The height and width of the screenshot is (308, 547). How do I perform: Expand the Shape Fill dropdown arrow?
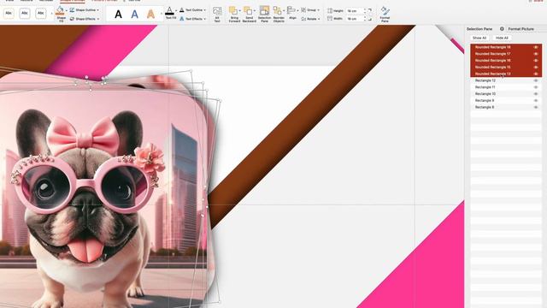point(67,11)
